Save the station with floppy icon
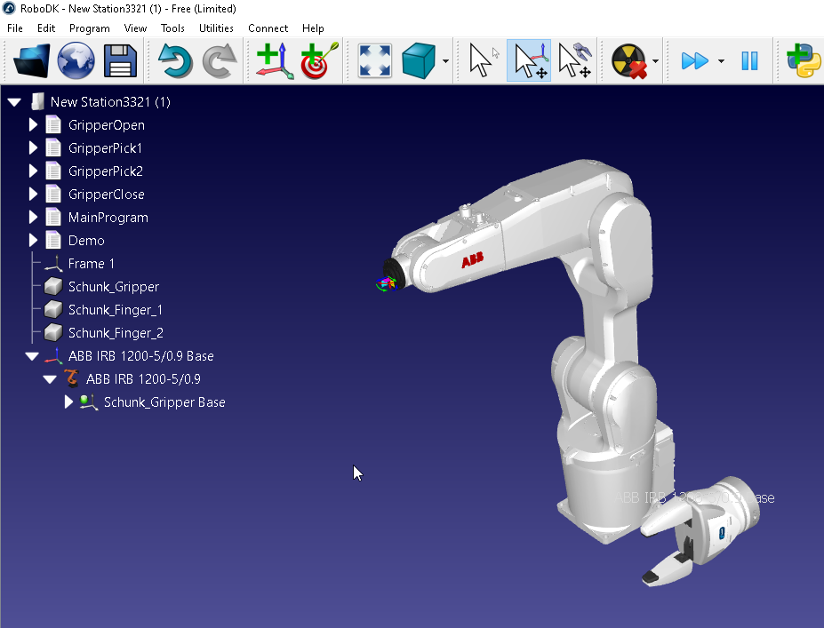The image size is (824, 628). pos(120,61)
